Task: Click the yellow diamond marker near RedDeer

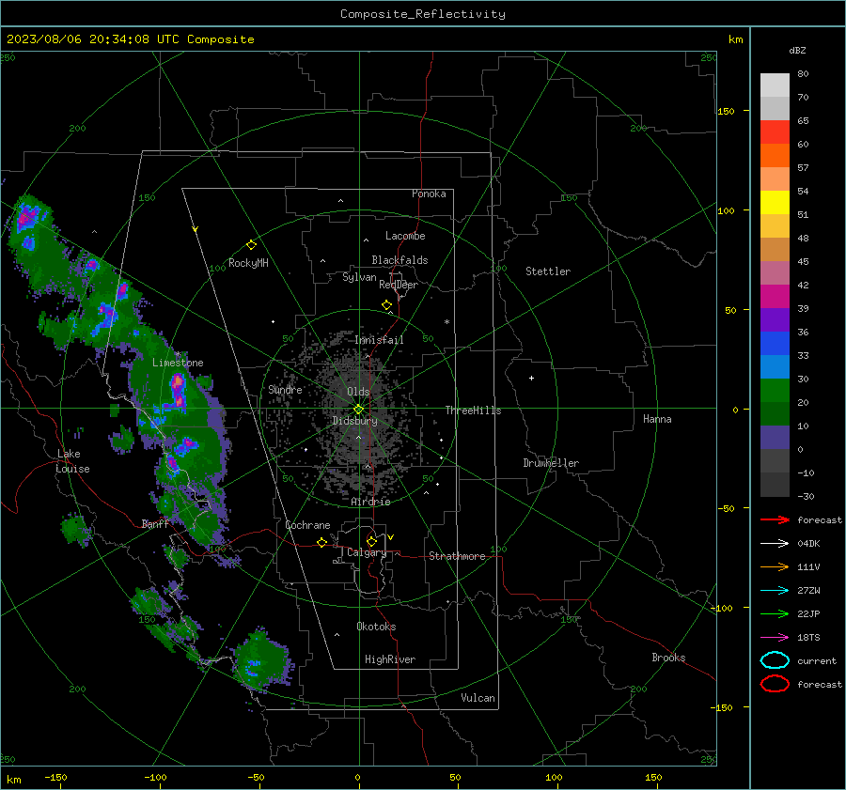Action: [x=386, y=305]
